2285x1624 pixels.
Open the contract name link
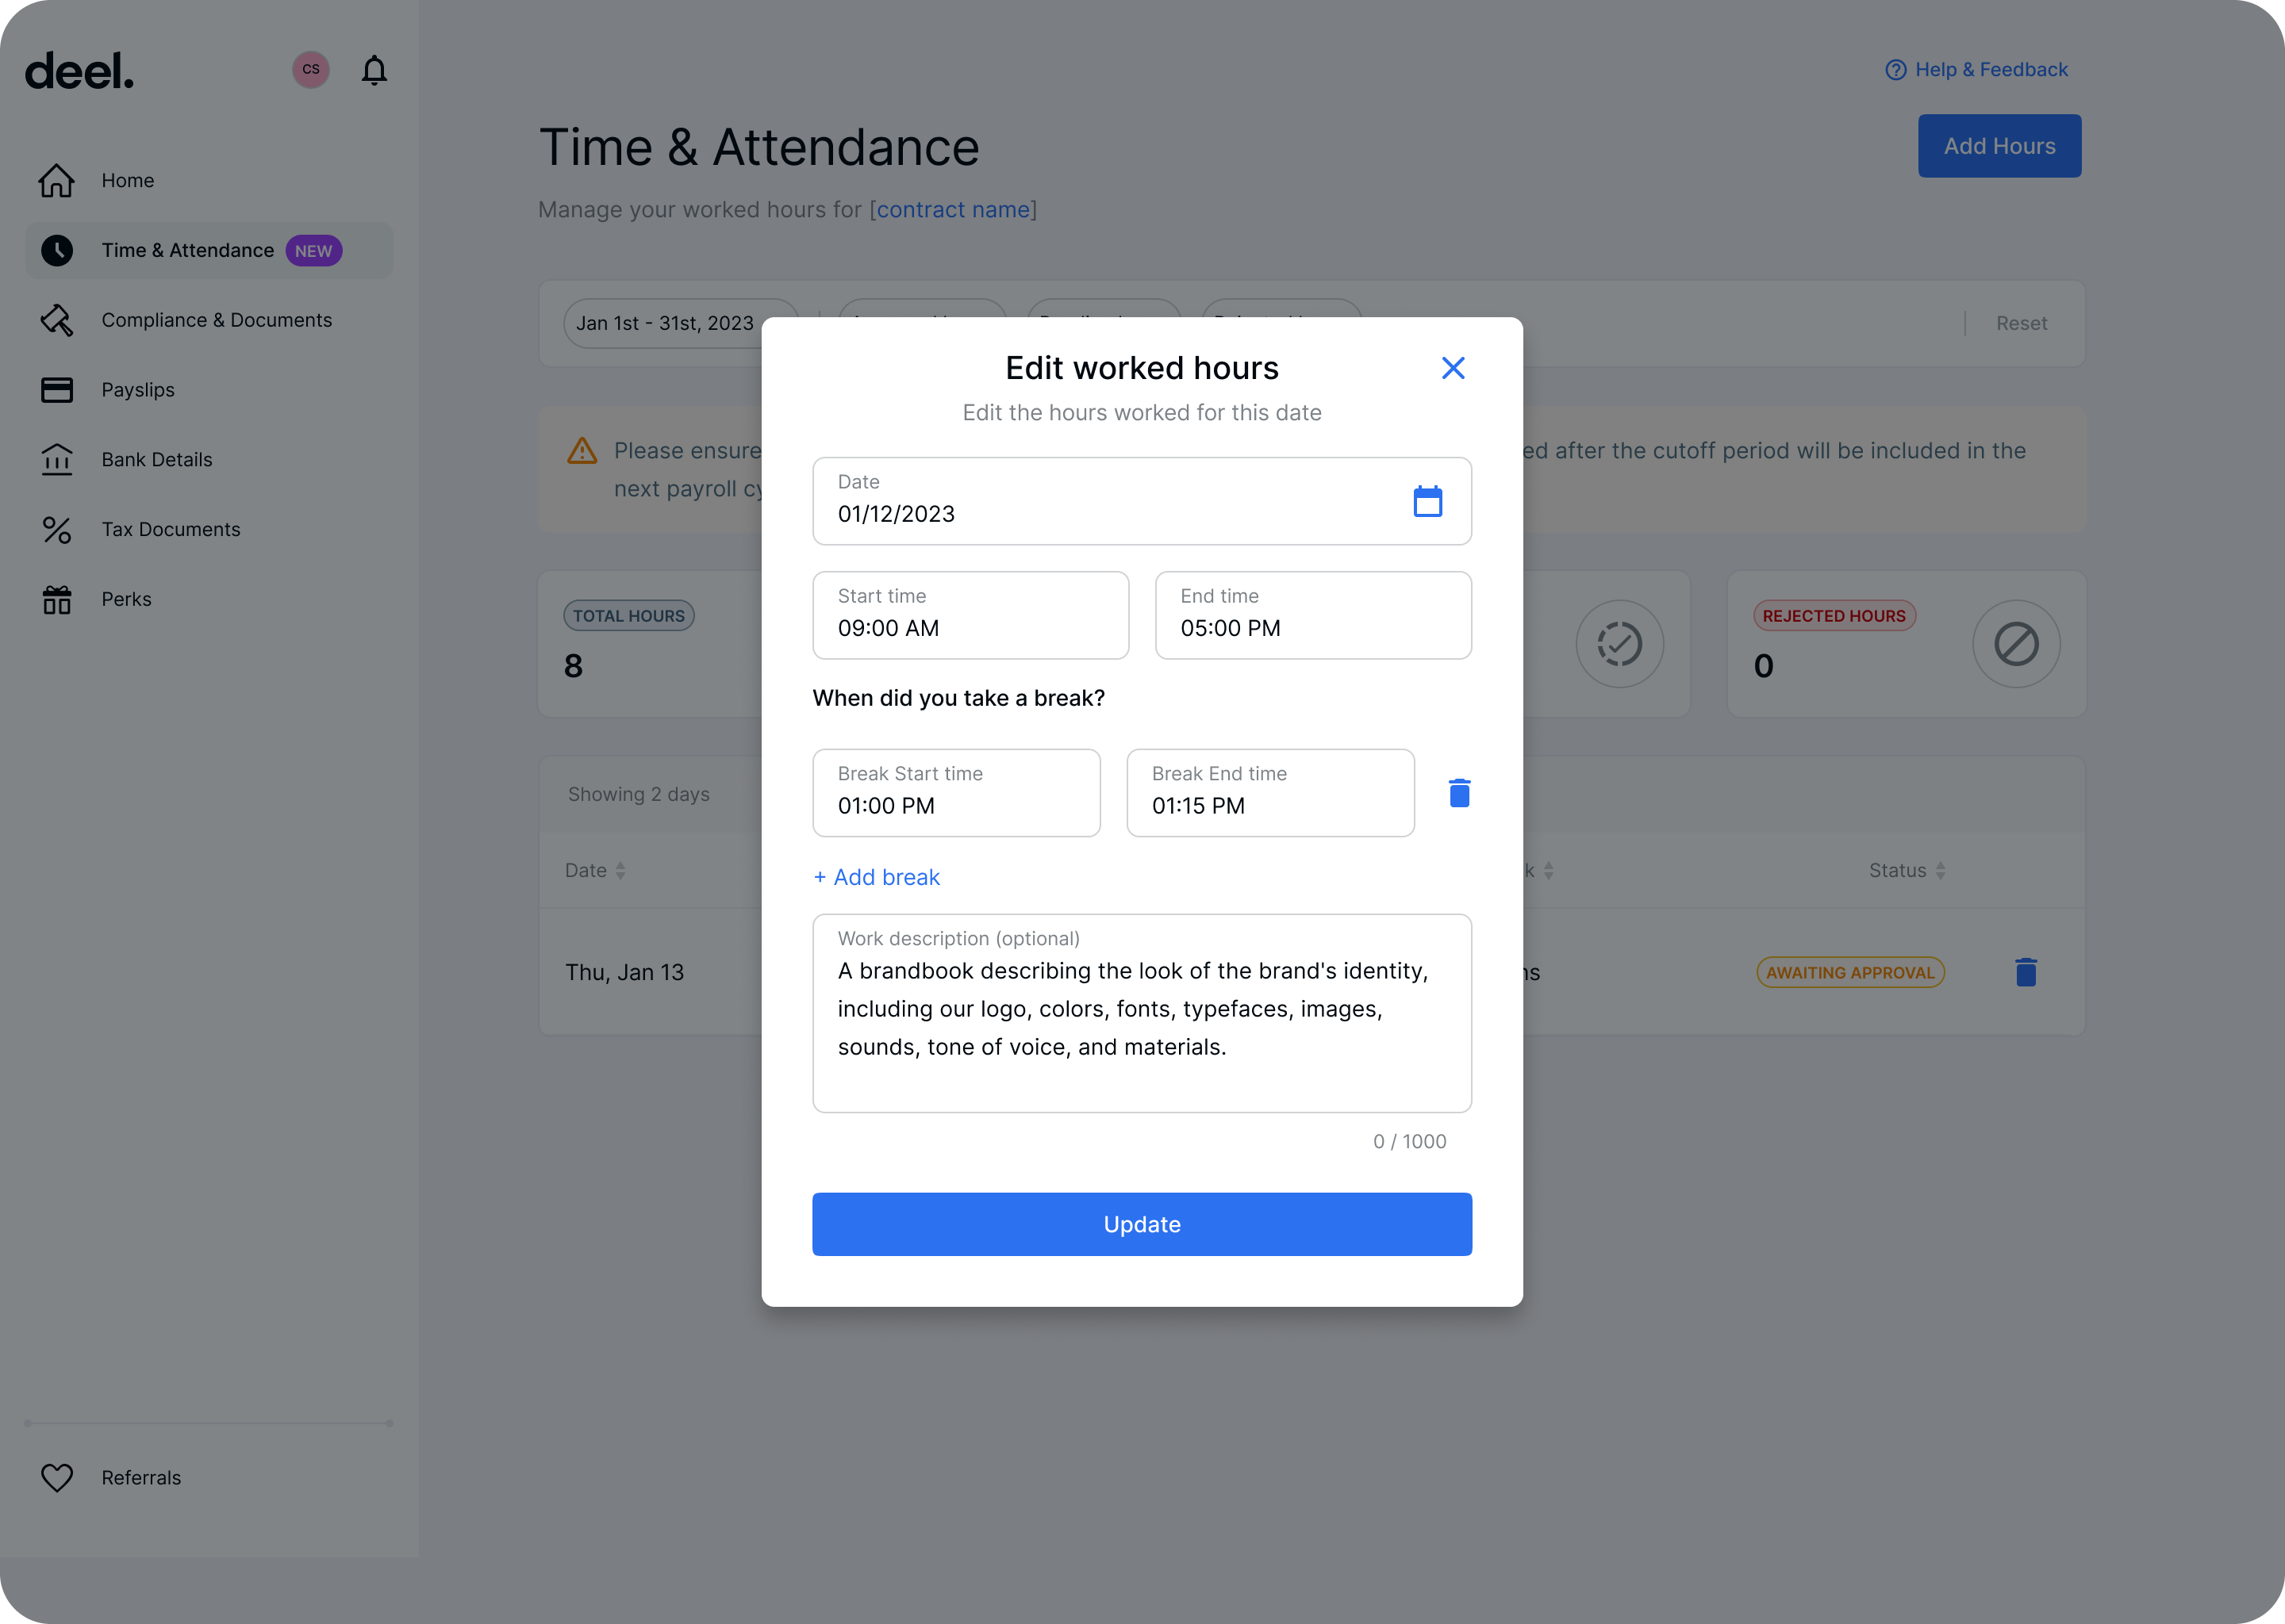(954, 210)
